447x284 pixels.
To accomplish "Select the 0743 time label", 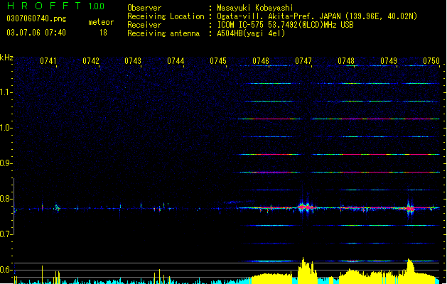I will pos(133,61).
